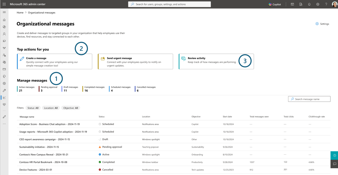Viewport: 338px width, 175px height.
Task: Open settings gear in top header
Action: pos(318,4)
